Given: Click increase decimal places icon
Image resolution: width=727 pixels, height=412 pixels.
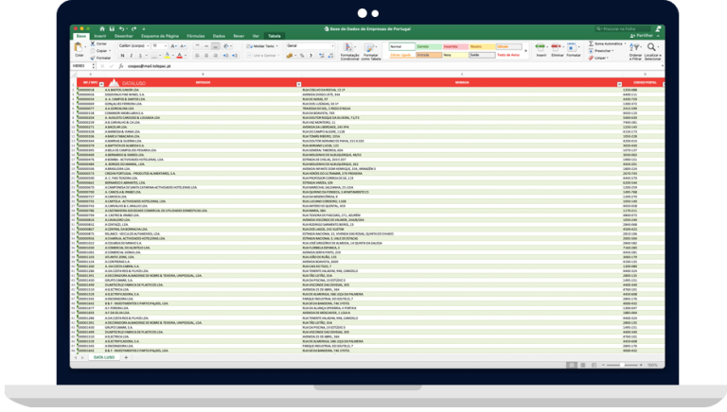Looking at the screenshot, I should pyautogui.click(x=321, y=56).
